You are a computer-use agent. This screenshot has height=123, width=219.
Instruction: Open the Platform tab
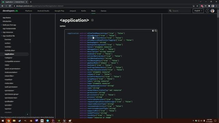click(x=29, y=11)
